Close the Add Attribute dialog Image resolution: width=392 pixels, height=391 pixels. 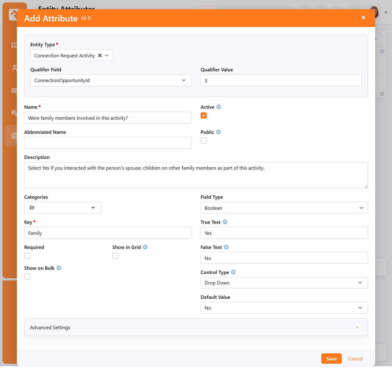click(x=363, y=18)
